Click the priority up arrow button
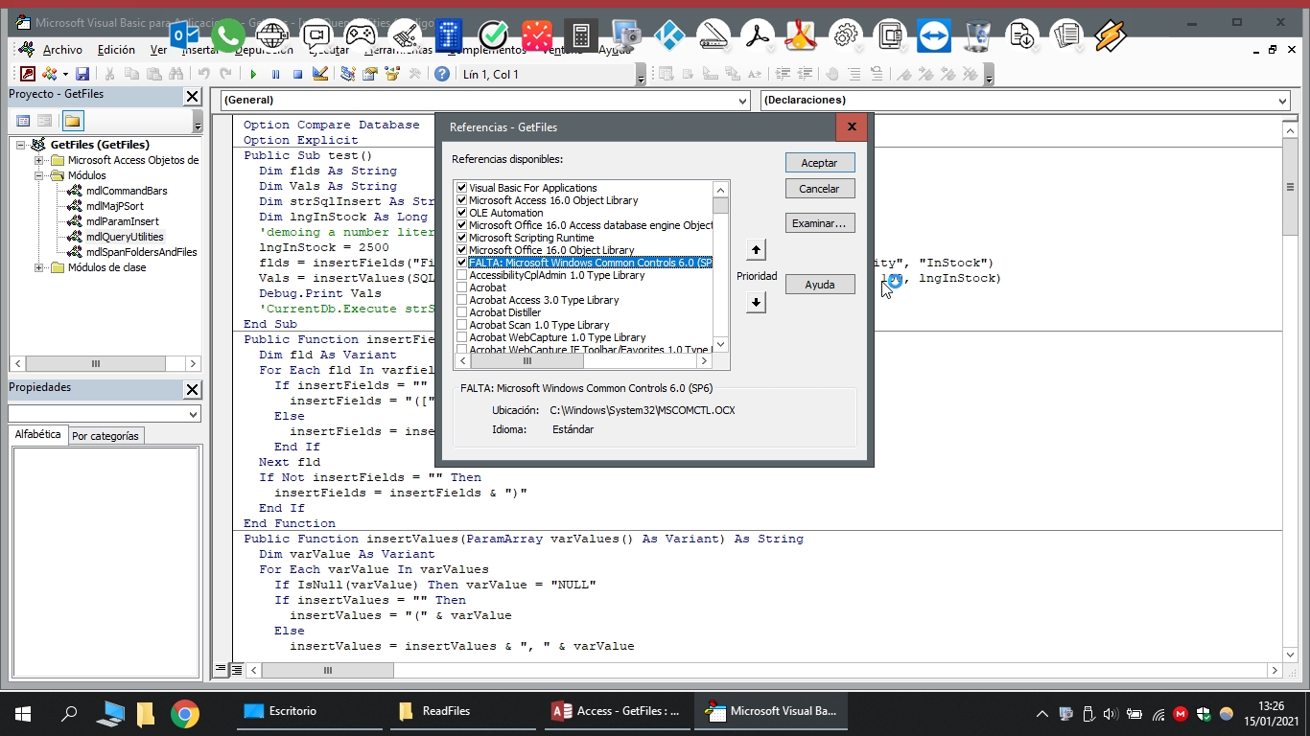1310x736 pixels. [x=756, y=250]
